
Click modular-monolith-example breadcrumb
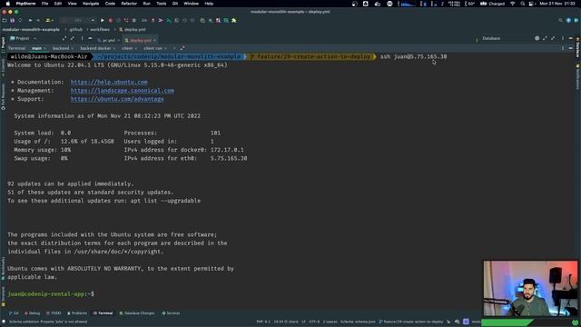(31, 30)
